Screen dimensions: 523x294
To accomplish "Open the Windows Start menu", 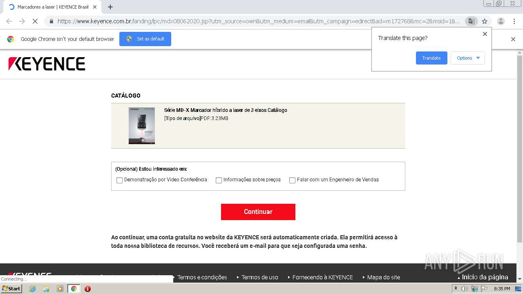I will pyautogui.click(x=11, y=289).
